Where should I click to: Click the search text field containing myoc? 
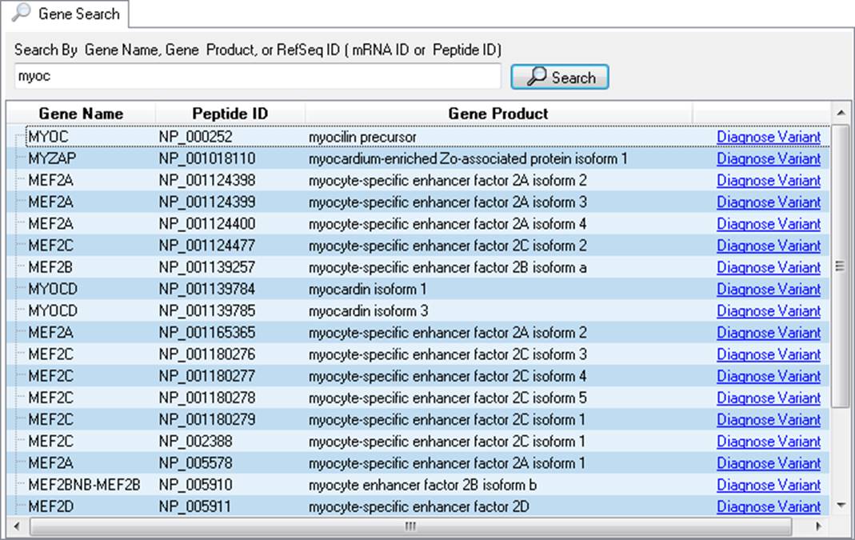(x=258, y=76)
